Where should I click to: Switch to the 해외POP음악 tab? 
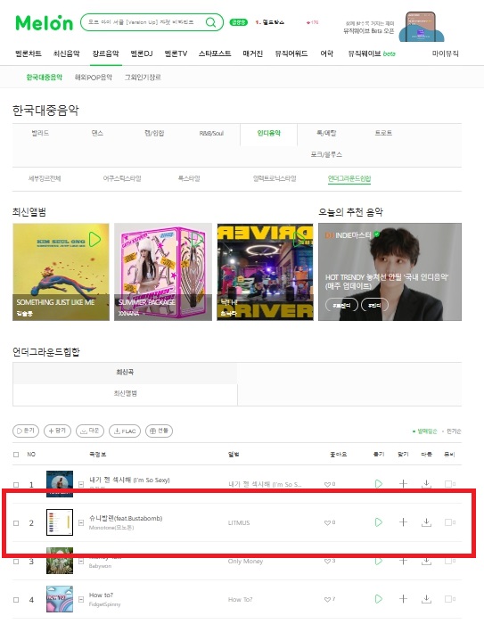coord(94,78)
